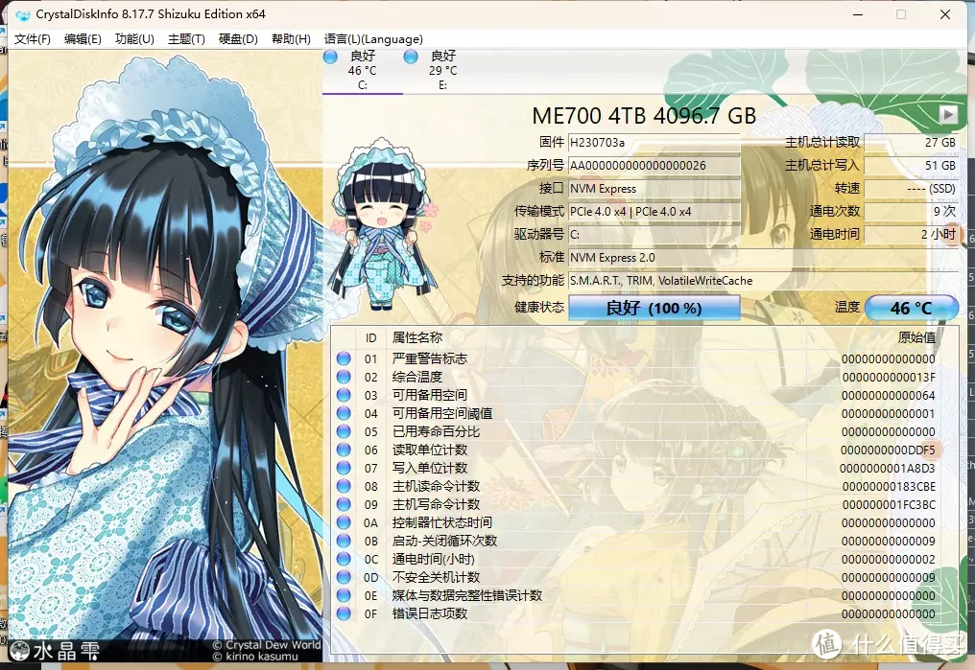Viewport: 975px width, 670px height.
Task: Click the interface field NVM Express
Action: [x=654, y=189]
